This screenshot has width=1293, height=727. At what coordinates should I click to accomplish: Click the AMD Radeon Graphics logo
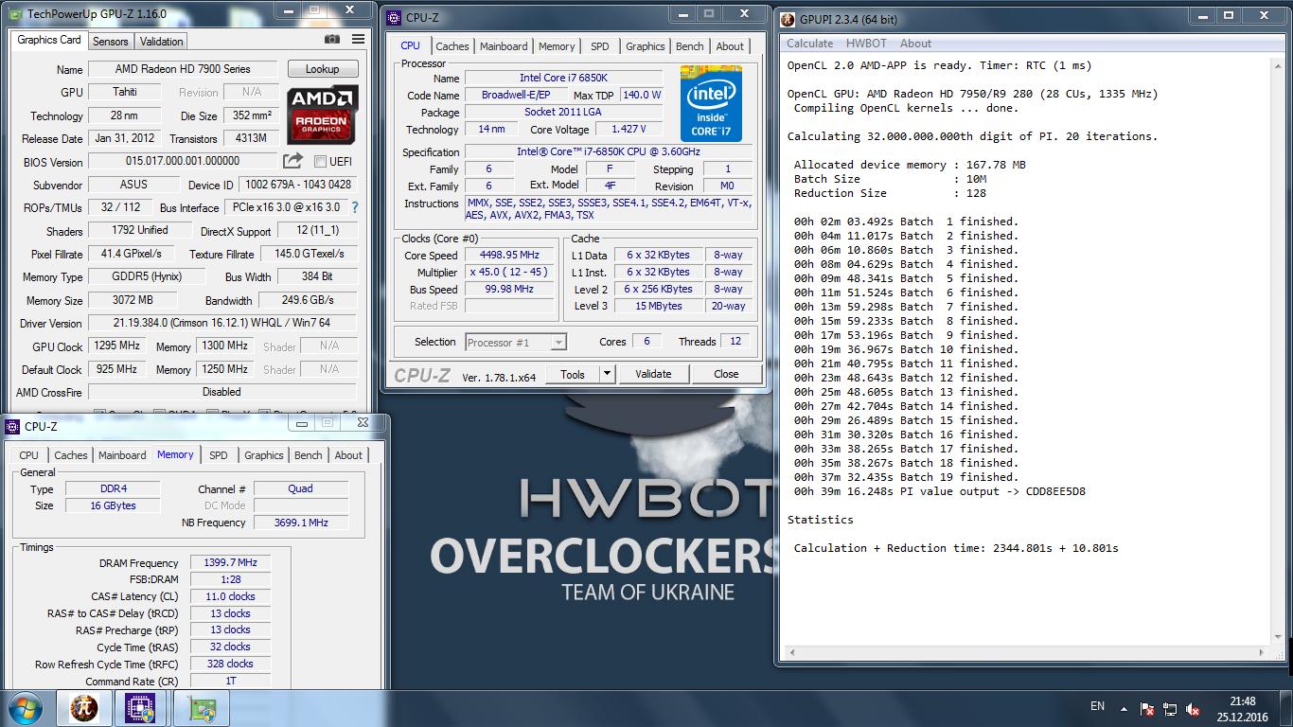[322, 115]
